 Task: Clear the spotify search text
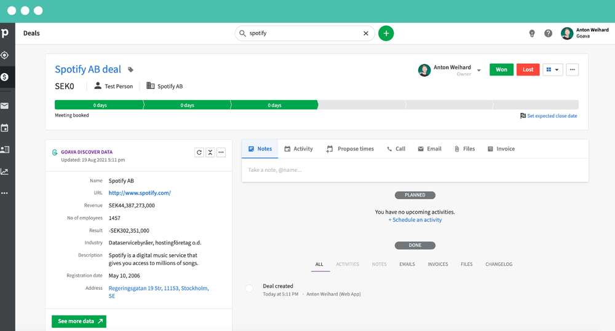click(x=366, y=33)
